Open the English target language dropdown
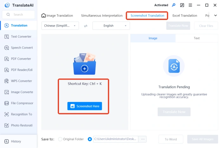 pyautogui.click(x=111, y=26)
